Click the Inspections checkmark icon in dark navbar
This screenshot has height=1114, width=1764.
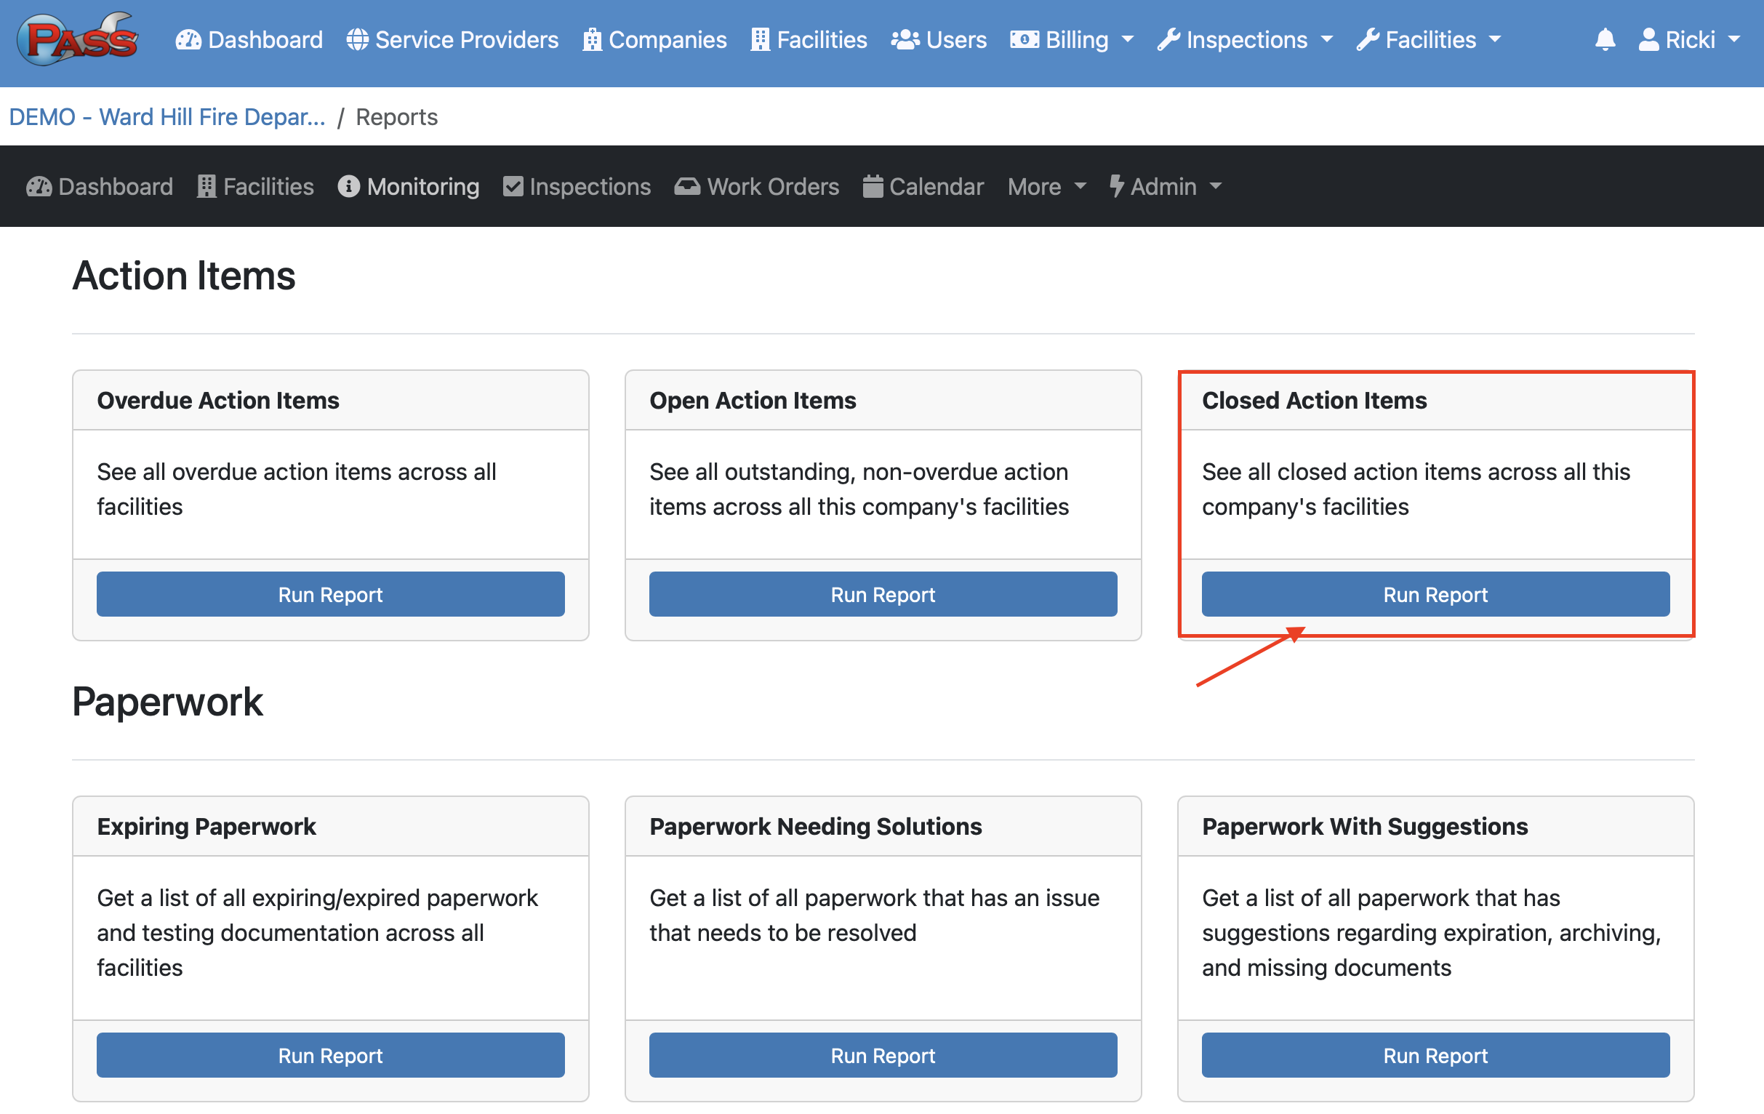(513, 186)
